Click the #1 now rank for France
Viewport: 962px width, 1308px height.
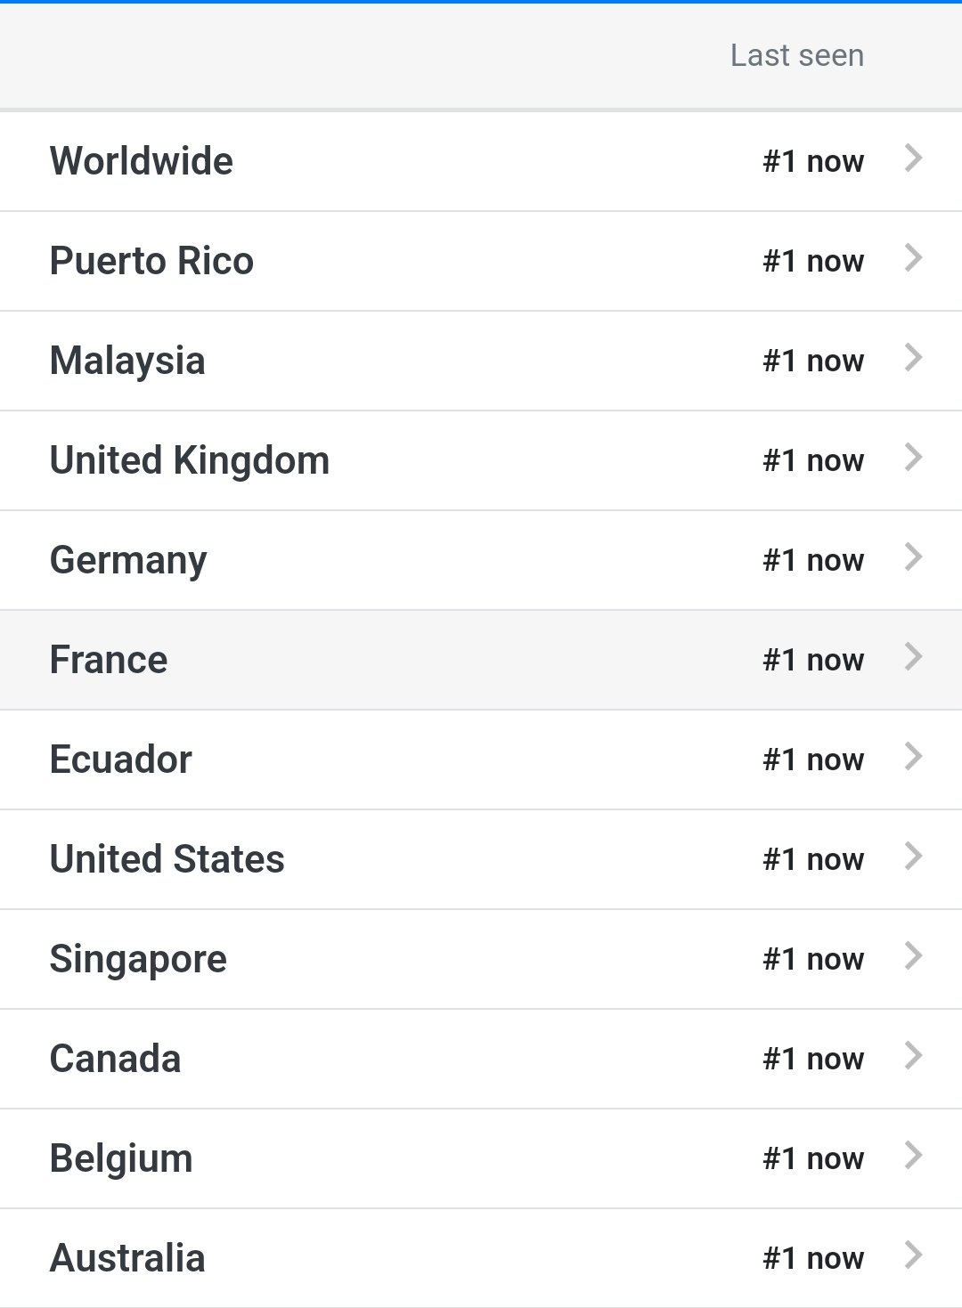tap(812, 660)
